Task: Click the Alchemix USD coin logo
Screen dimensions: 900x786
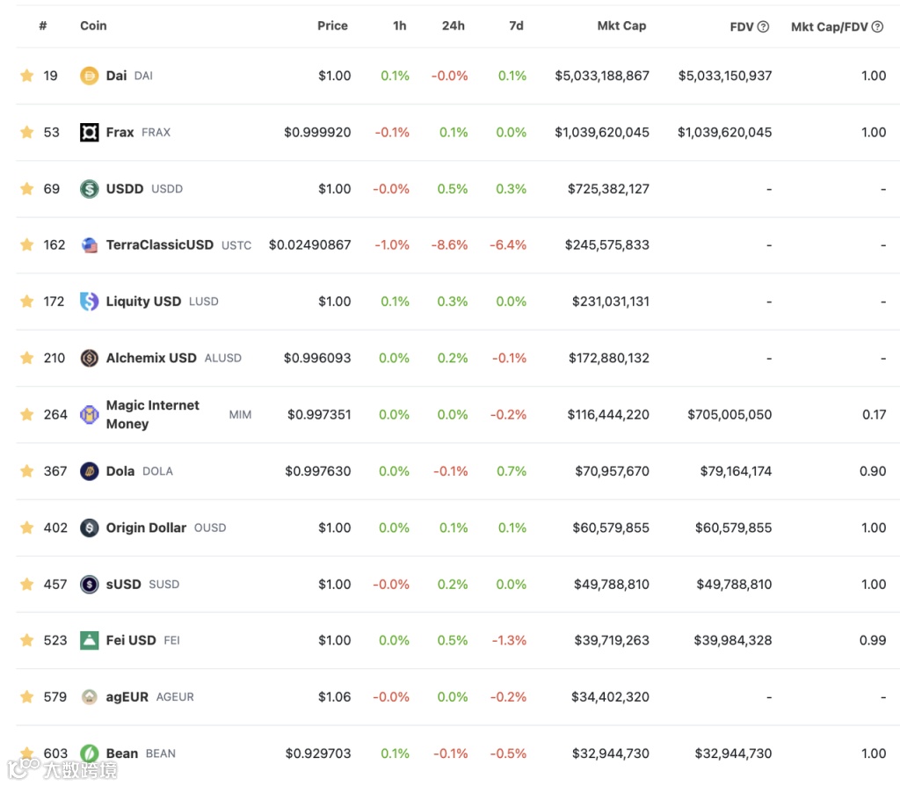Action: tap(89, 358)
